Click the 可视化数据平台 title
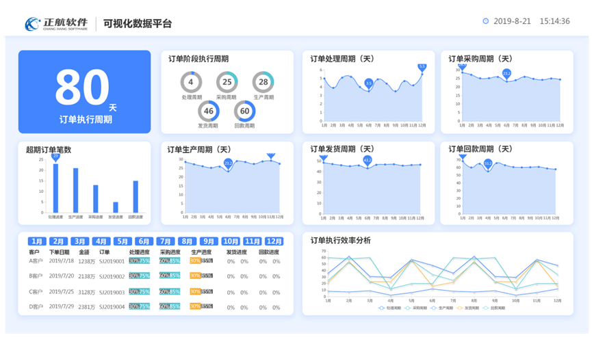The height and width of the screenshot is (337, 592). coord(138,23)
